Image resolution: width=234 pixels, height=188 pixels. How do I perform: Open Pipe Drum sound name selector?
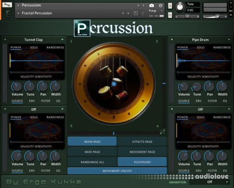(200, 39)
